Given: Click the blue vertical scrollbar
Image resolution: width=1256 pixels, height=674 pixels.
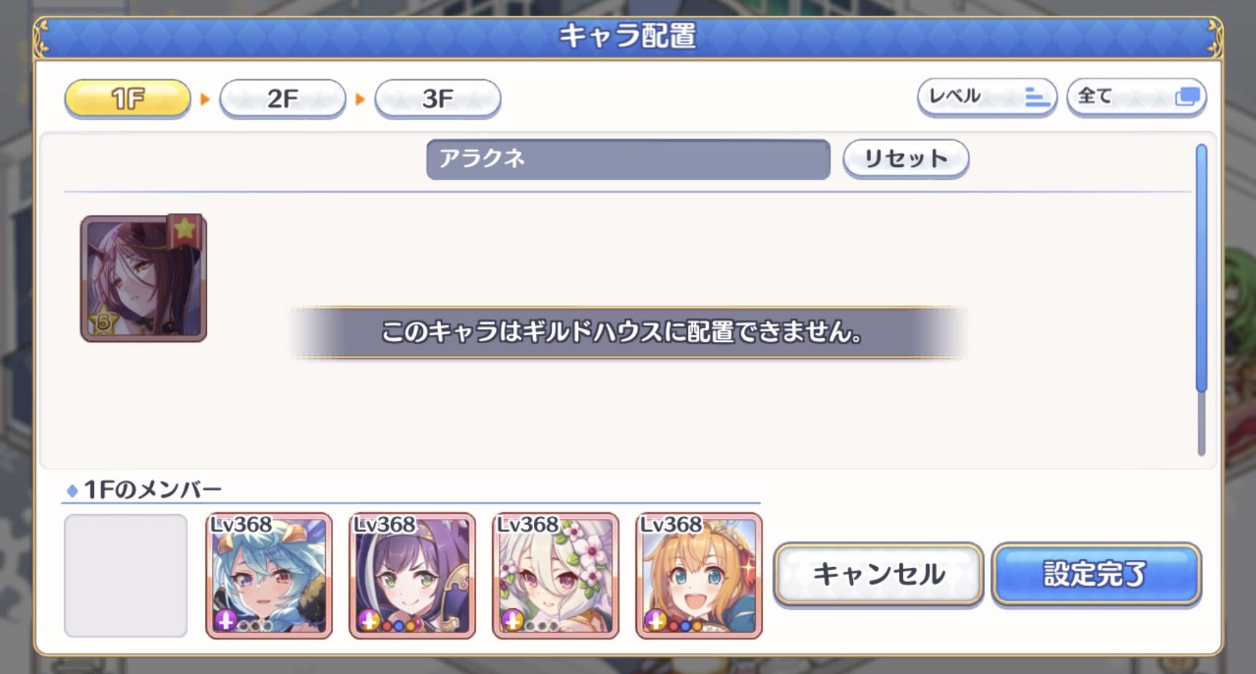Looking at the screenshot, I should pos(1201,268).
